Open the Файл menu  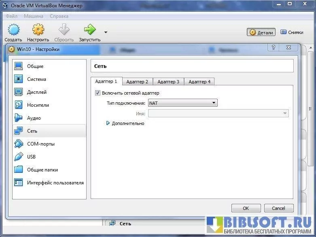click(12, 16)
